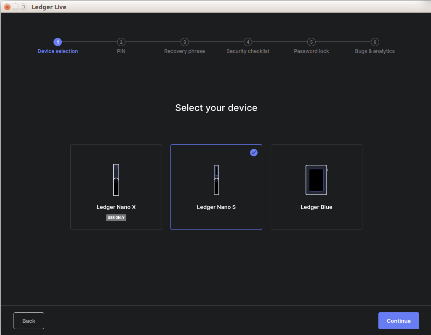Click the PIN step label
Screen dimensions: 431x335
(x=121, y=51)
